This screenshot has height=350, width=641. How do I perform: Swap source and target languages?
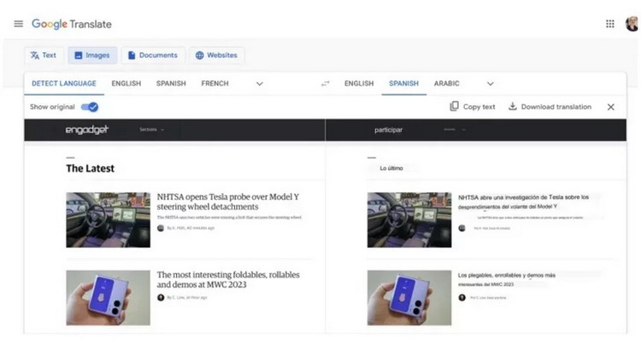[x=325, y=84]
